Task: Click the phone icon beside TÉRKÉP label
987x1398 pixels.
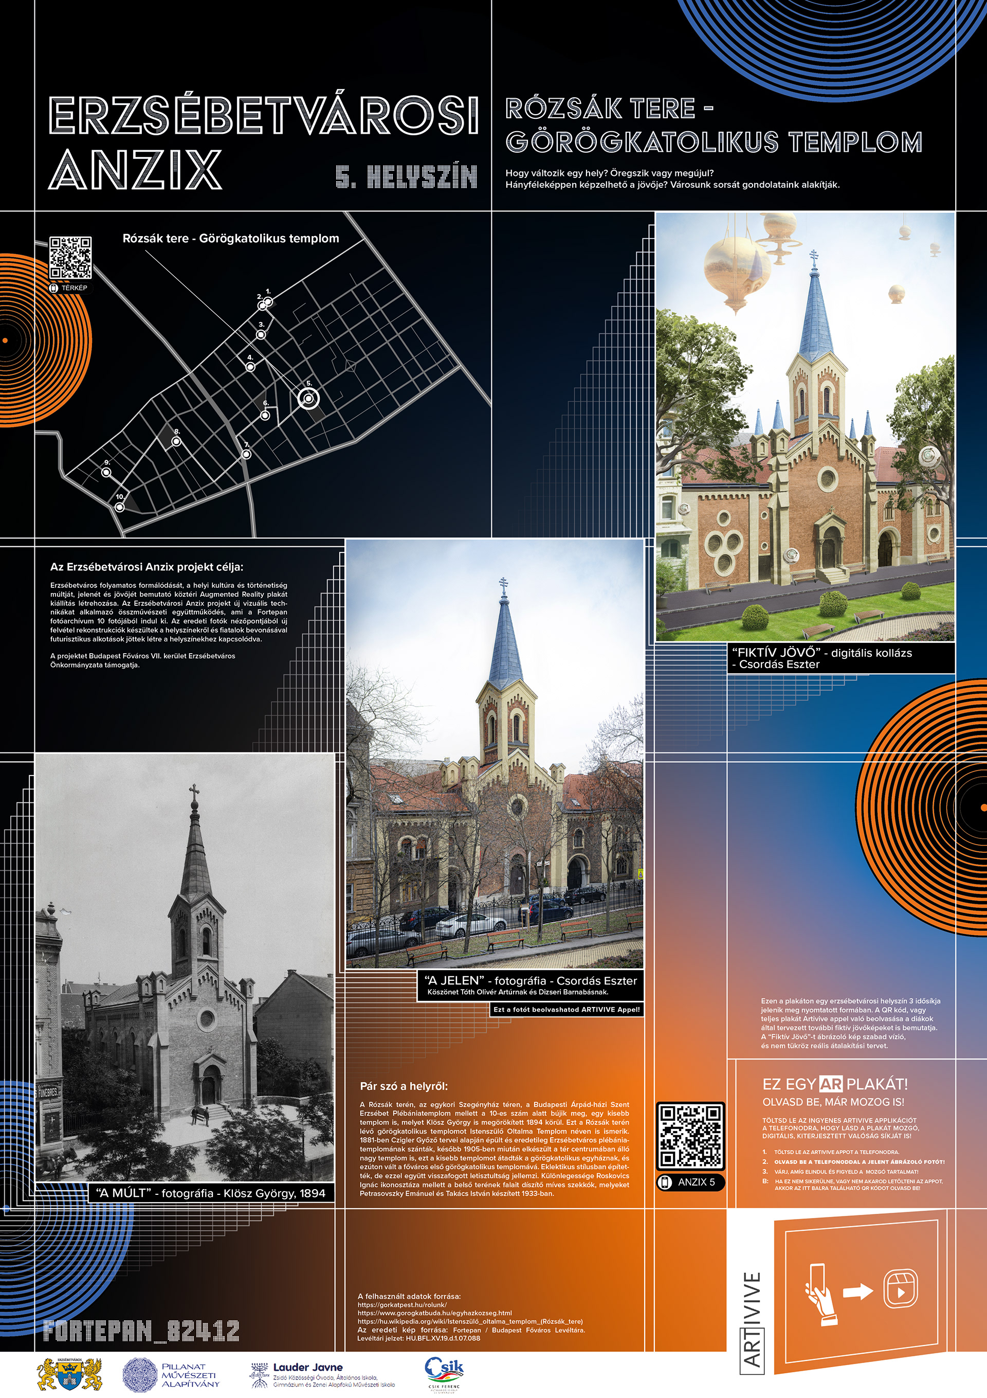Action: tap(53, 288)
